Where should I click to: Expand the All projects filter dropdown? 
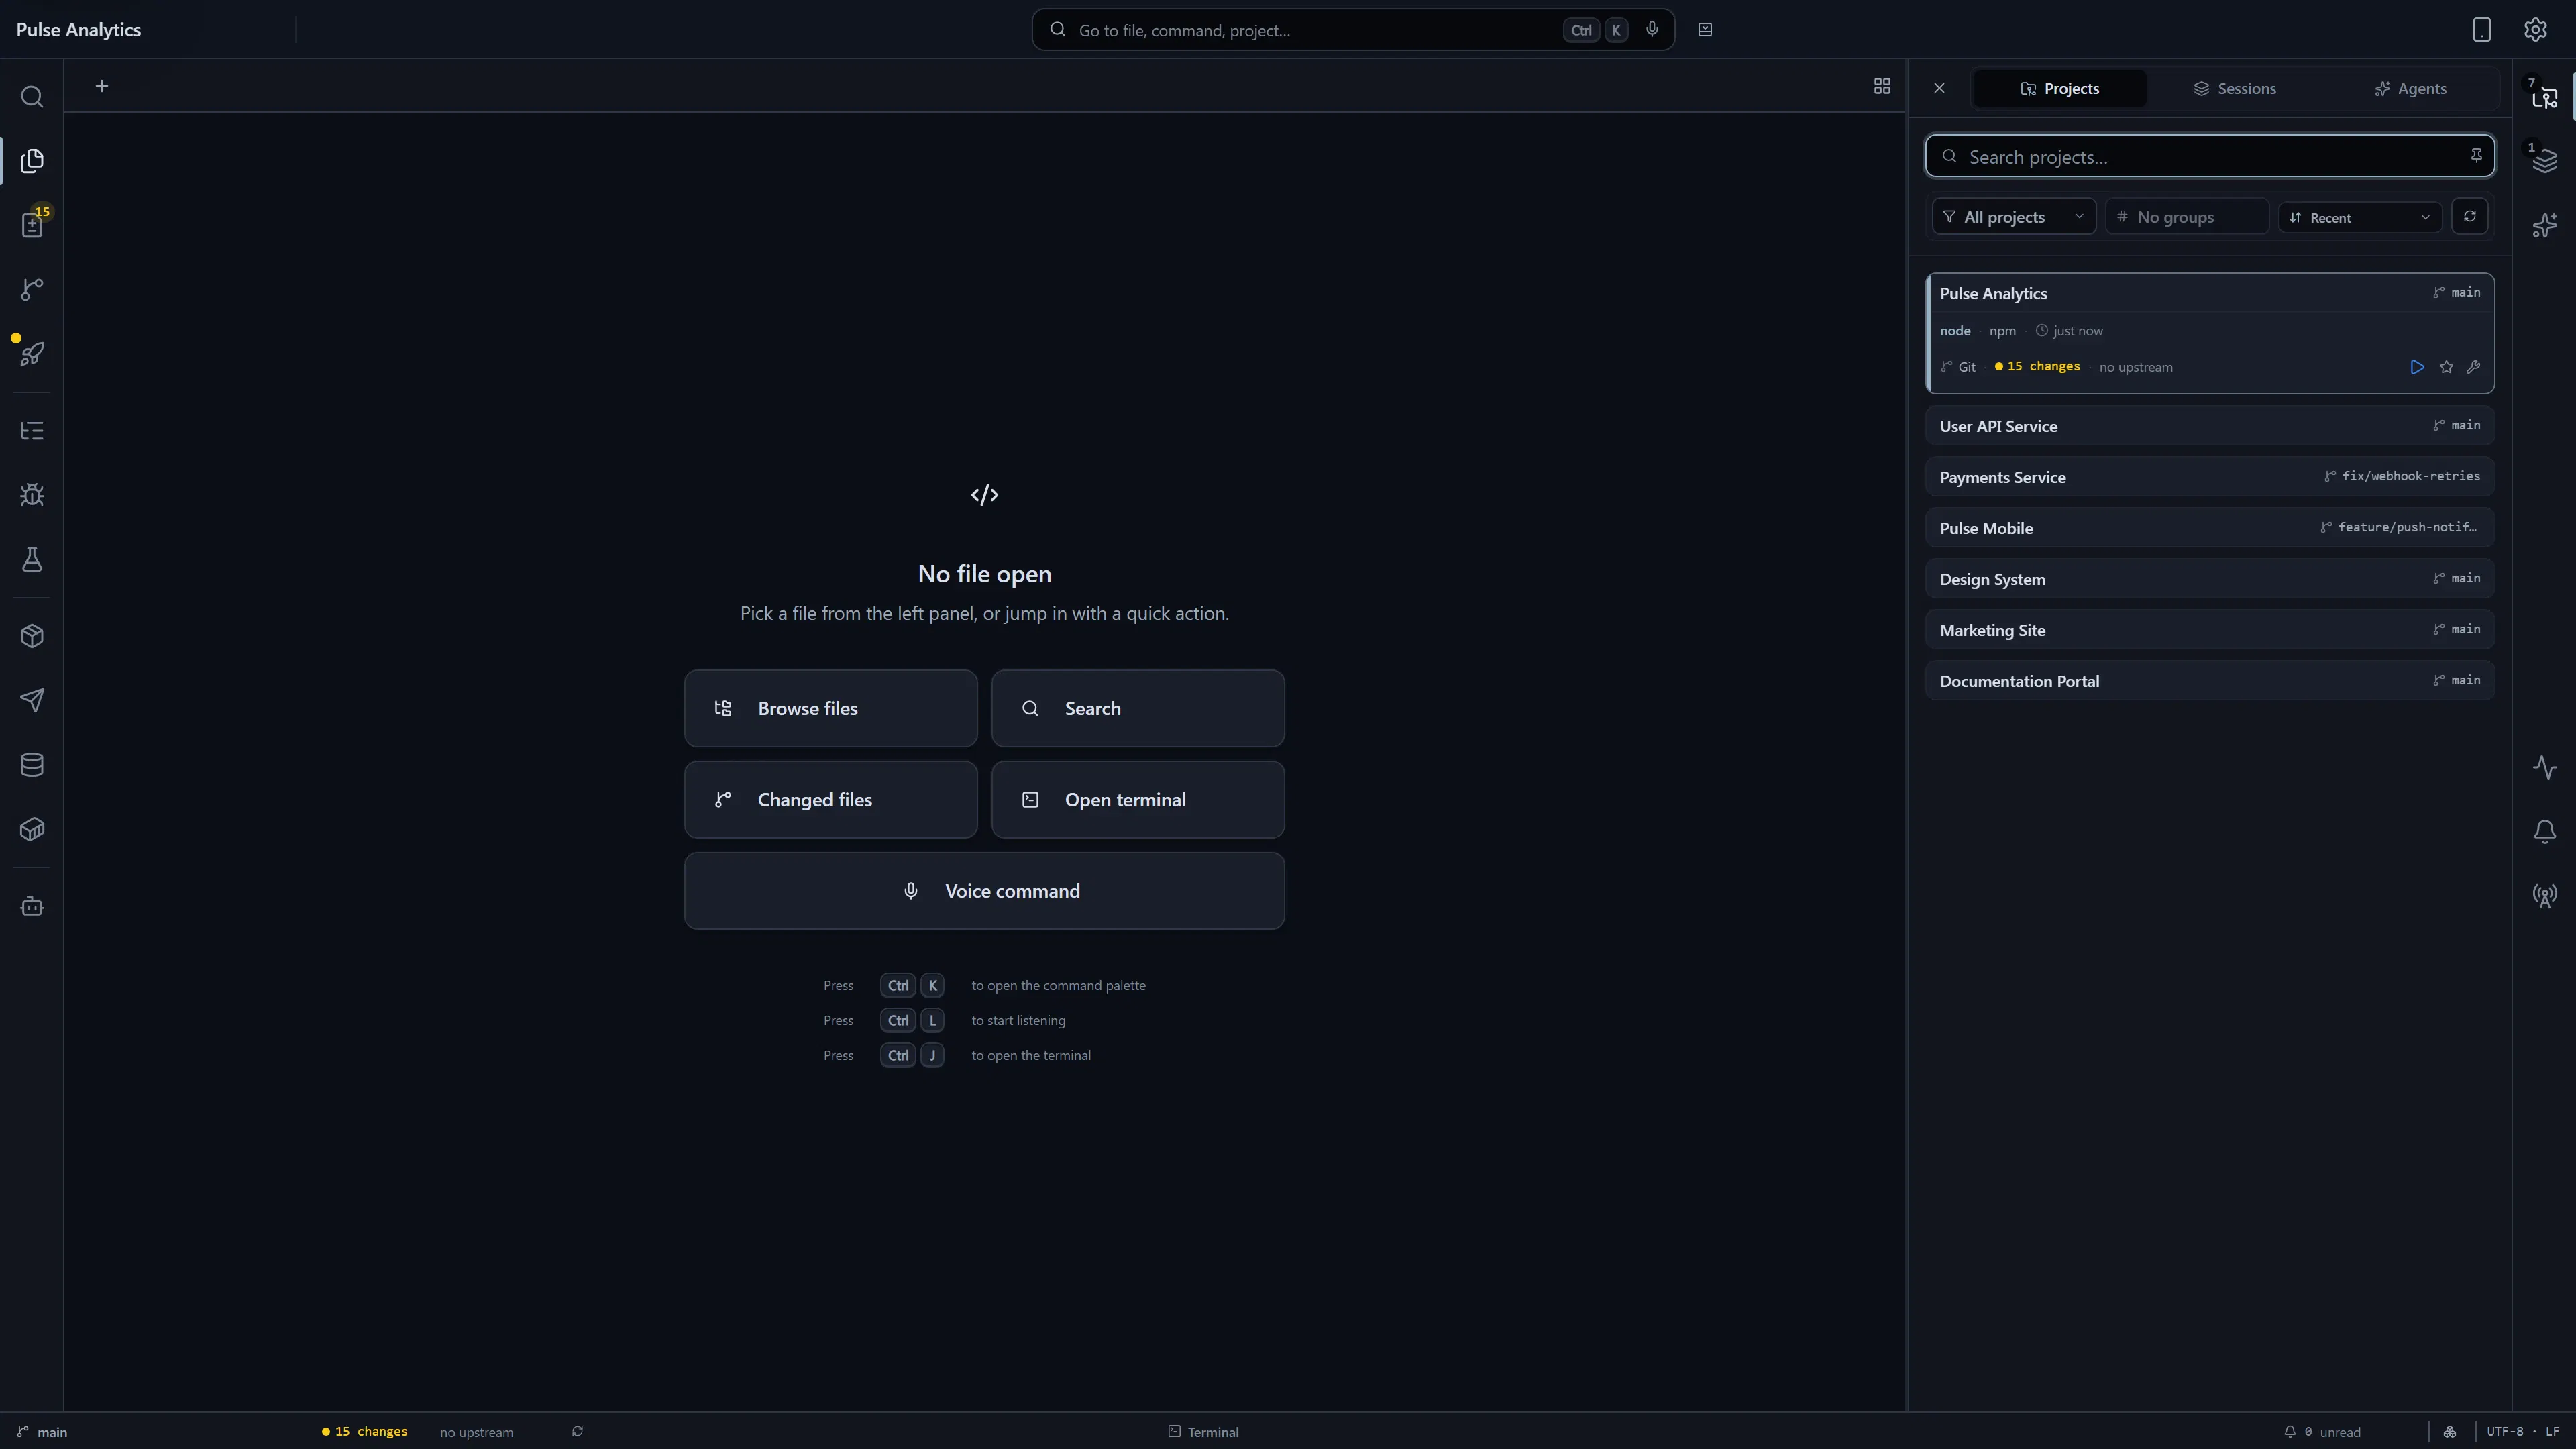click(x=2014, y=217)
